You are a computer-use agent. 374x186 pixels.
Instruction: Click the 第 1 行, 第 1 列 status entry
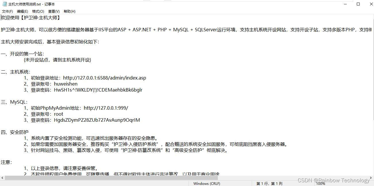click(x=269, y=183)
